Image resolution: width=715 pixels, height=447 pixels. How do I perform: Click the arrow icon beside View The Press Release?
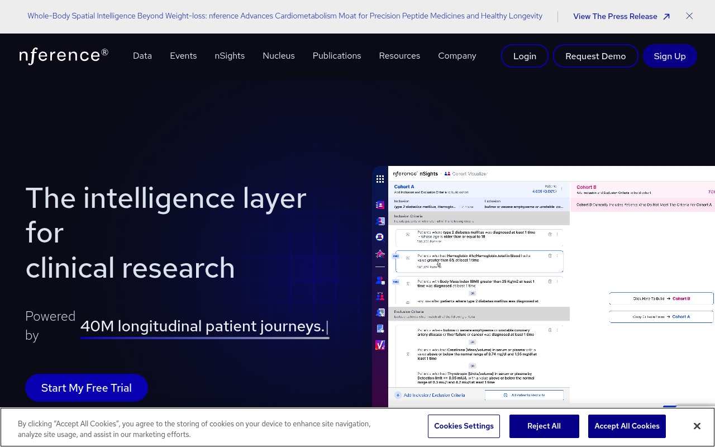click(666, 17)
